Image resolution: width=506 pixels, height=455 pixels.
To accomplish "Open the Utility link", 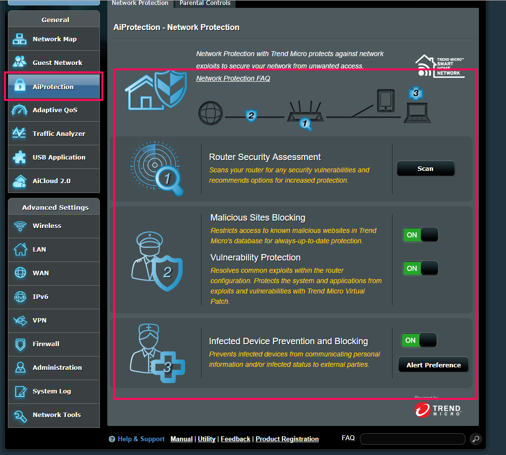I will pos(207,439).
